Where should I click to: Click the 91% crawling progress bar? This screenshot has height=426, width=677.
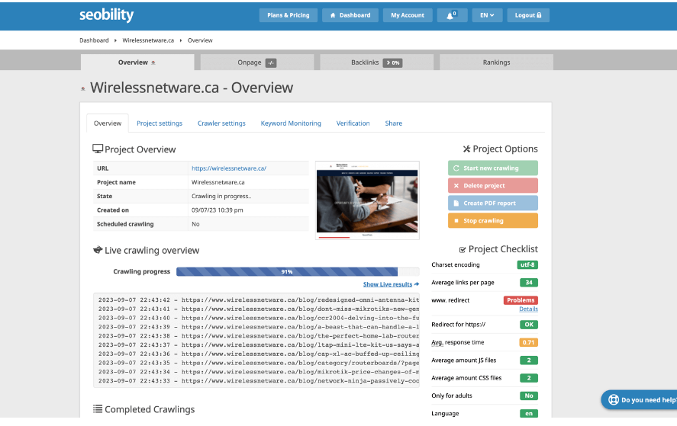coord(298,271)
